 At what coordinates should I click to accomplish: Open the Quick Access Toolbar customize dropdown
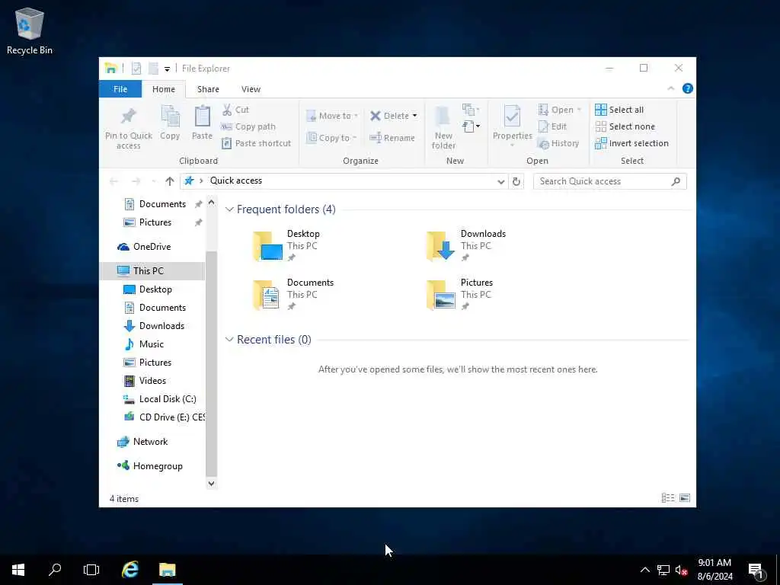click(167, 69)
